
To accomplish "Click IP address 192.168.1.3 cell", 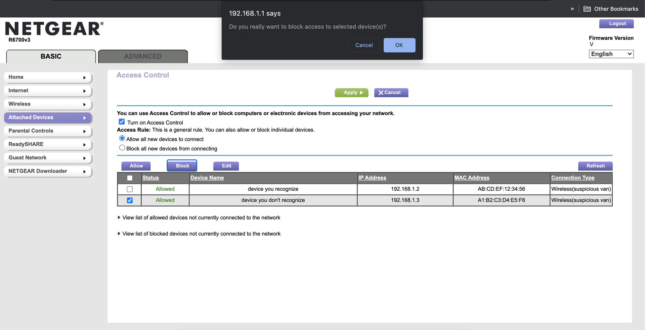I will pyautogui.click(x=405, y=200).
